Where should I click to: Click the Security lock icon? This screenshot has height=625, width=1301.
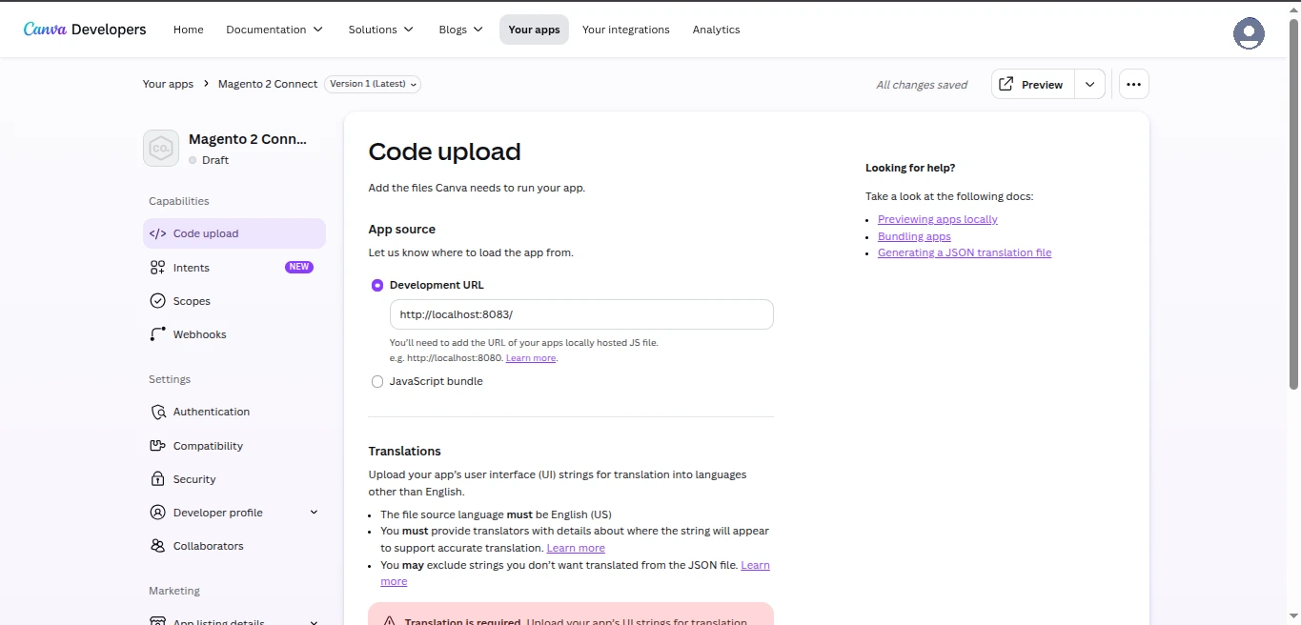click(158, 479)
